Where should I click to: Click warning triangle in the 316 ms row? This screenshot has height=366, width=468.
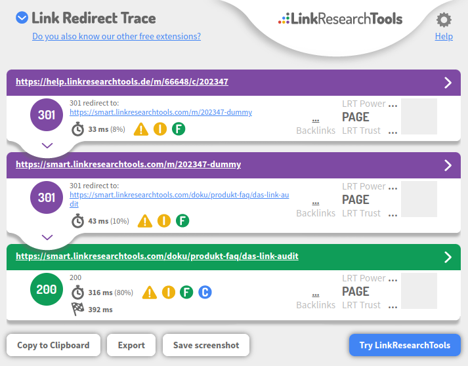(x=150, y=293)
